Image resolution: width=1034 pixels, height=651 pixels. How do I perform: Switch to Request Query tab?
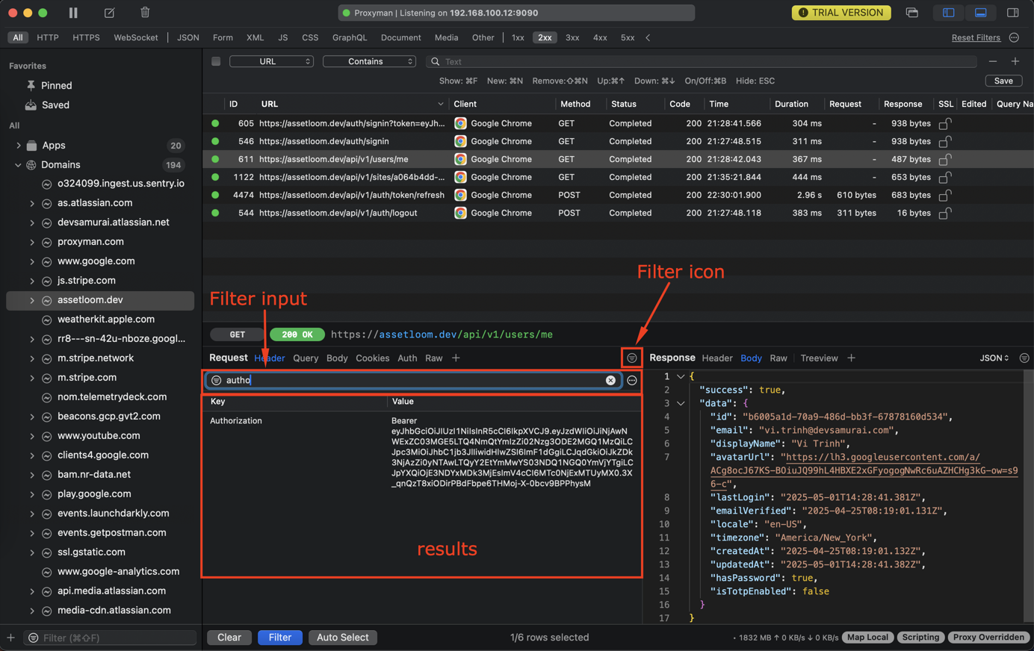tap(306, 358)
